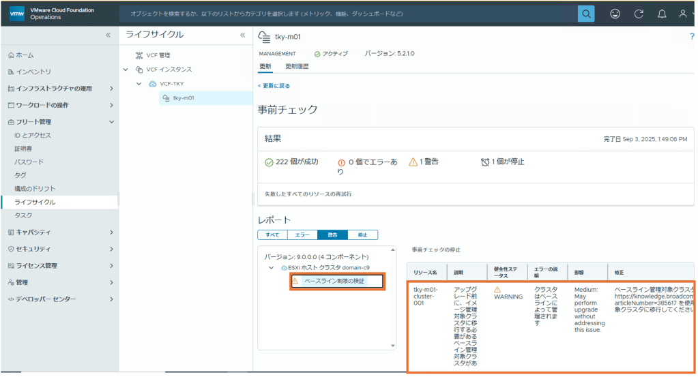Click バージョン: 9.0.0.0 (4 コンポーネント) row

pyautogui.click(x=317, y=256)
